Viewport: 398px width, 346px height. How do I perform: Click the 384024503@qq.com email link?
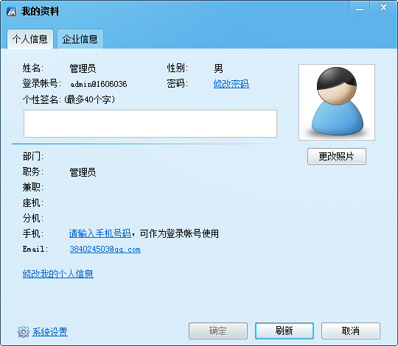click(105, 249)
